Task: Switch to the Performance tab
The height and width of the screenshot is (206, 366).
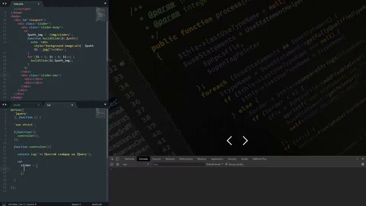Action: click(x=186, y=159)
